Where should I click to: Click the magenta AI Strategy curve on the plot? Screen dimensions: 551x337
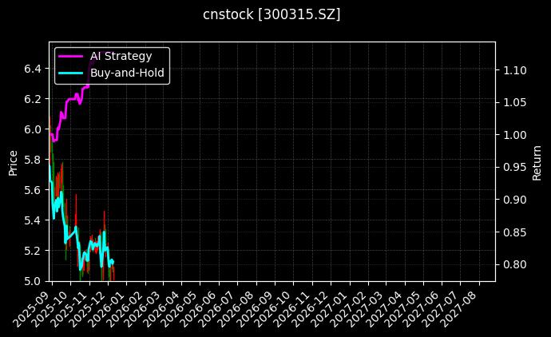70,99
